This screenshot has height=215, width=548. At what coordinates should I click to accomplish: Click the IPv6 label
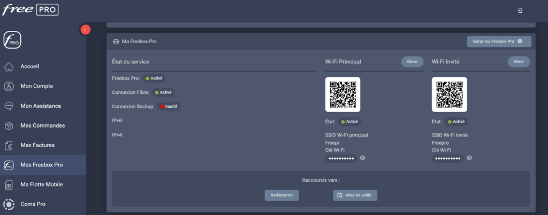pos(117,121)
